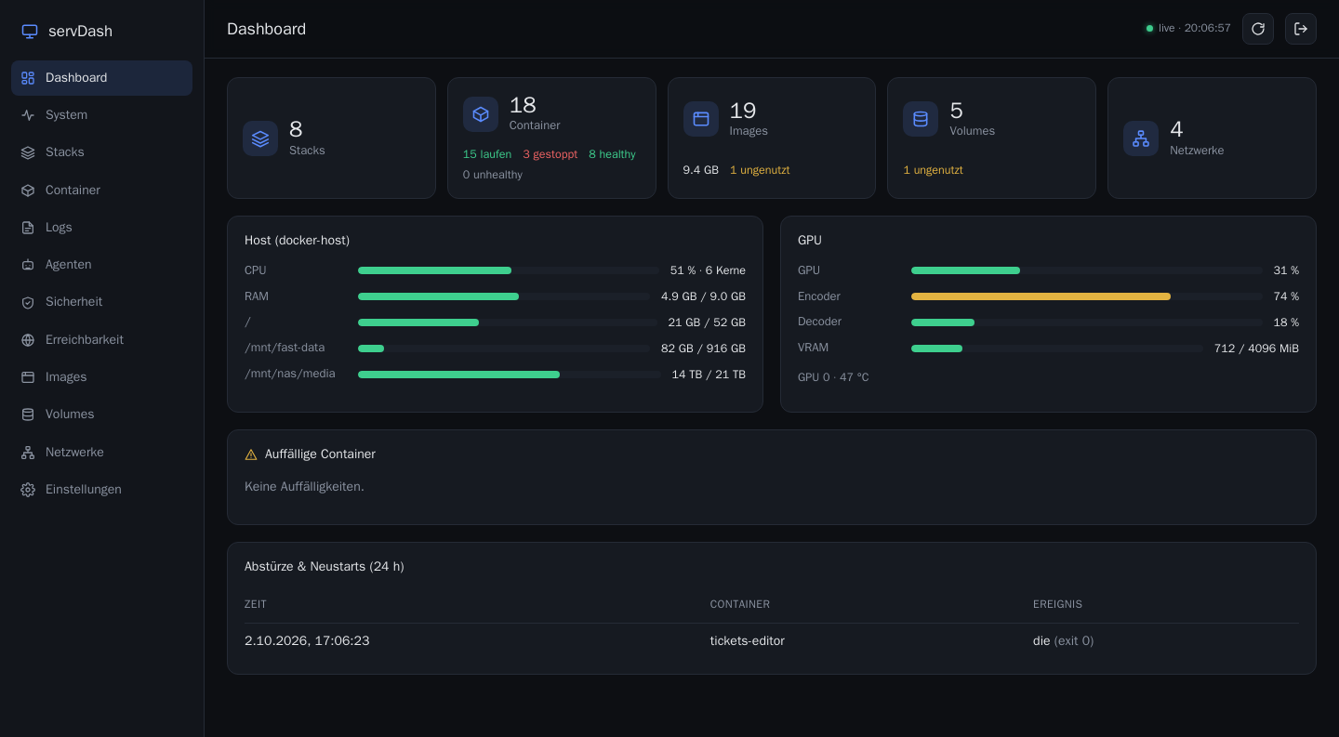Click the /mnt/nas/media disk usage bar

(x=510, y=375)
